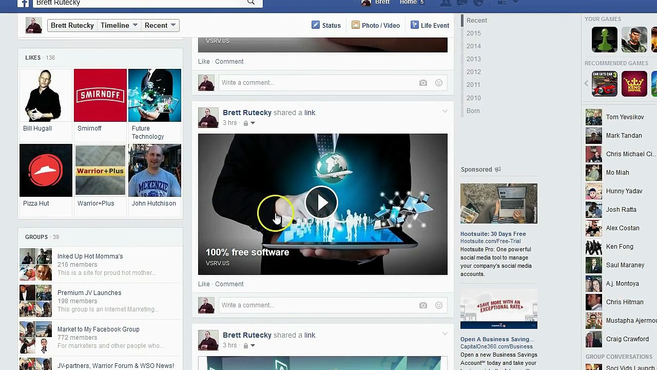The width and height of the screenshot is (657, 370).
Task: Open Inked Up Hot Momma's group
Action: (x=90, y=256)
